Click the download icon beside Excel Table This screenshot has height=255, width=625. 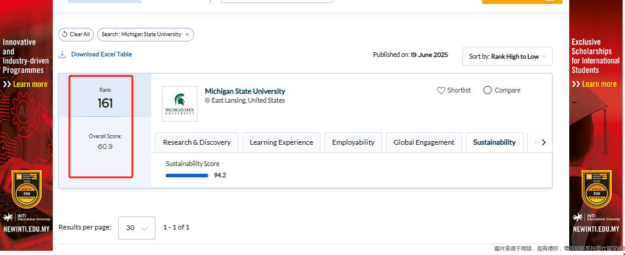tap(62, 54)
